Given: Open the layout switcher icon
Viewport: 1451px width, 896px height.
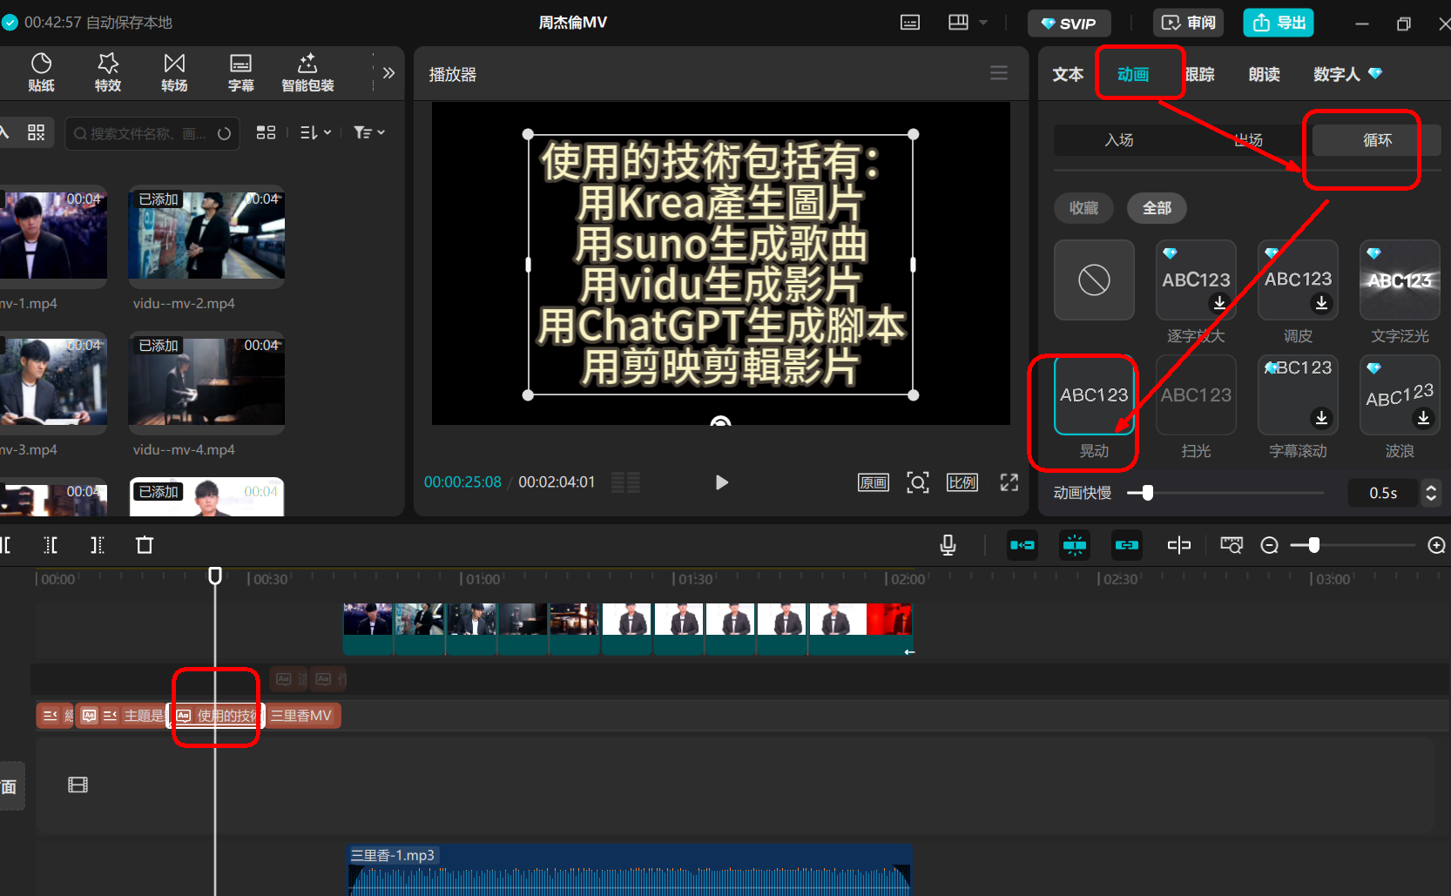Looking at the screenshot, I should click(958, 23).
